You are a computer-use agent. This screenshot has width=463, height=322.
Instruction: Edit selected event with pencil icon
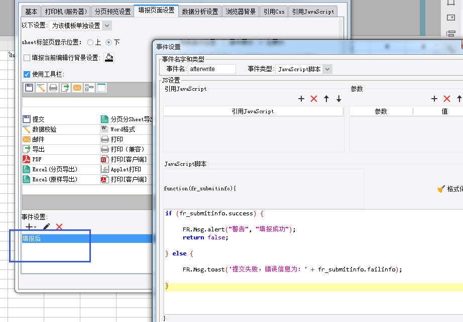coord(46,227)
